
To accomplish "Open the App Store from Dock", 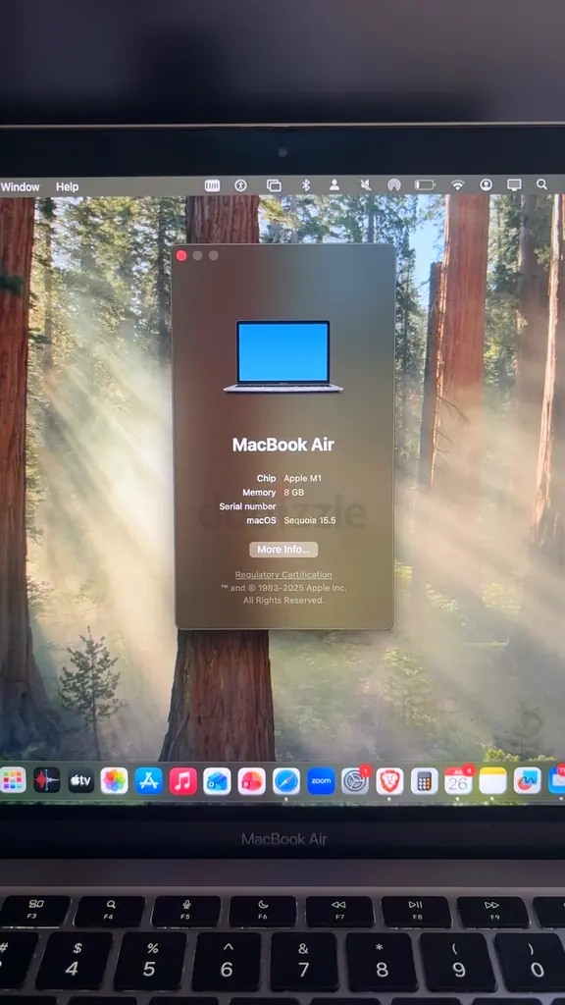I will pyautogui.click(x=149, y=780).
